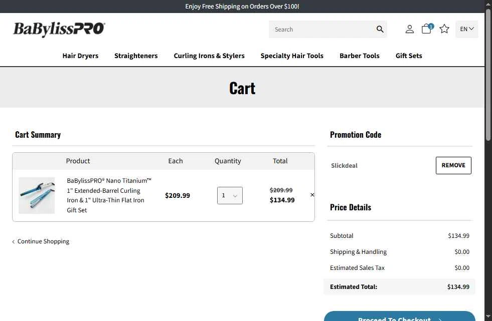Image resolution: width=492 pixels, height=321 pixels.
Task: Click the BaBylissPRO logo
Action: point(59,29)
